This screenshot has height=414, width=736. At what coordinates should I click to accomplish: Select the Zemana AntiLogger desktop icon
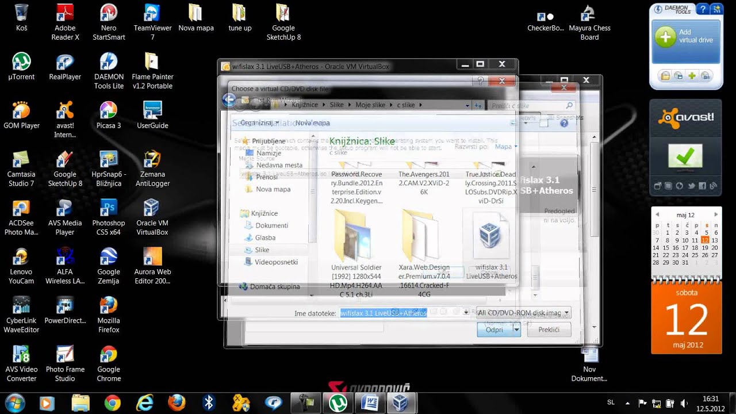click(x=152, y=168)
